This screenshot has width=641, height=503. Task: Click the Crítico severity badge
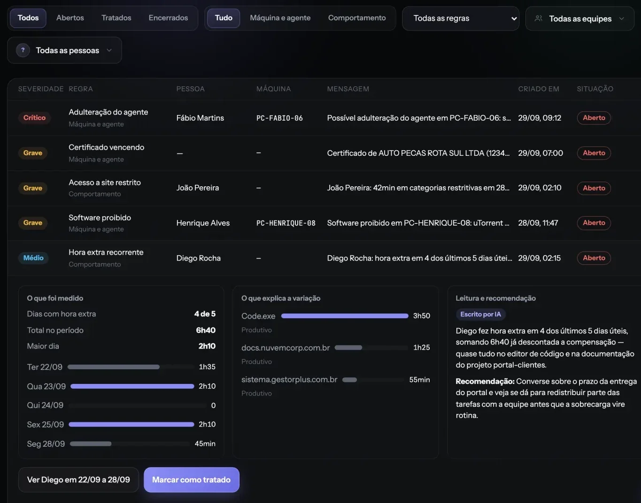point(34,118)
